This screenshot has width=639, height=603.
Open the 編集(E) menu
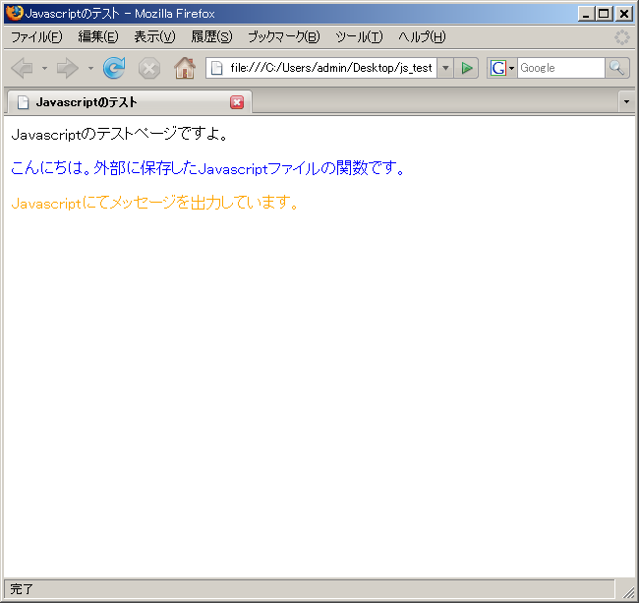click(x=98, y=37)
